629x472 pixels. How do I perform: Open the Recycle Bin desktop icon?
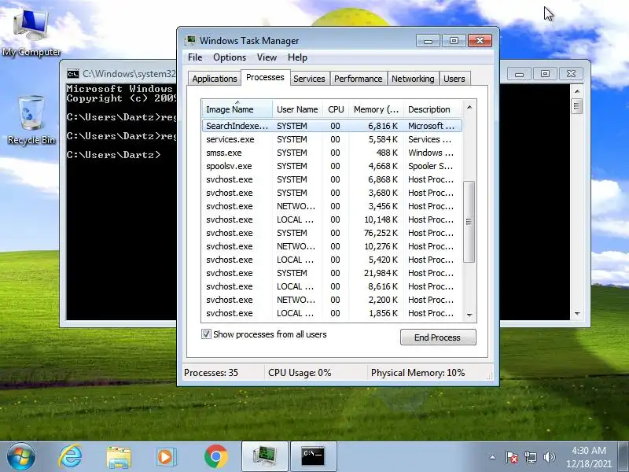click(x=31, y=120)
